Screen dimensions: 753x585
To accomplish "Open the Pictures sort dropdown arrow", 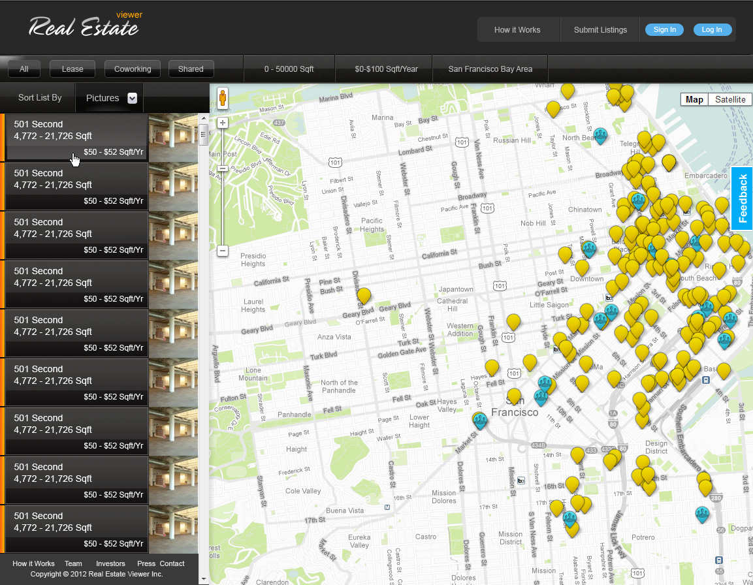I will (x=132, y=98).
